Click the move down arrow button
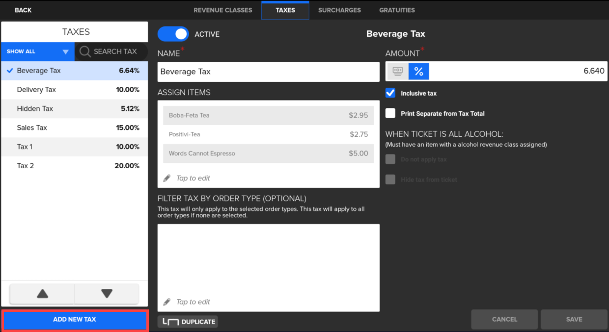The width and height of the screenshot is (609, 332). click(x=107, y=294)
